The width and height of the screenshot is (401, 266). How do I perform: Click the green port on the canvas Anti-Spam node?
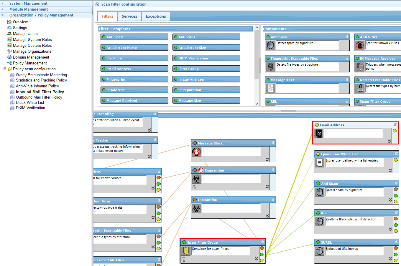click(x=396, y=195)
